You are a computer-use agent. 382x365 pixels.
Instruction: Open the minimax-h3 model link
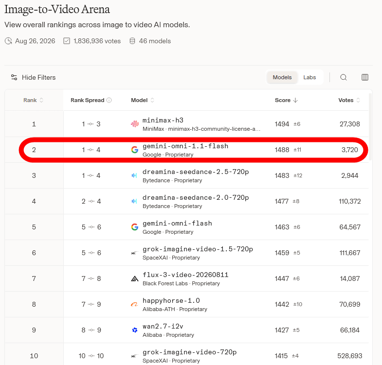(x=163, y=121)
